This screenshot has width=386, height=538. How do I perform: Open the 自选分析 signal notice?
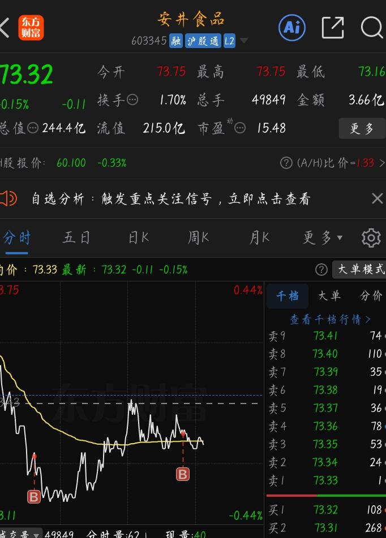tap(171, 199)
